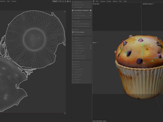Open the UV Rectangularize options gear
163x122 pixels.
tap(91, 48)
